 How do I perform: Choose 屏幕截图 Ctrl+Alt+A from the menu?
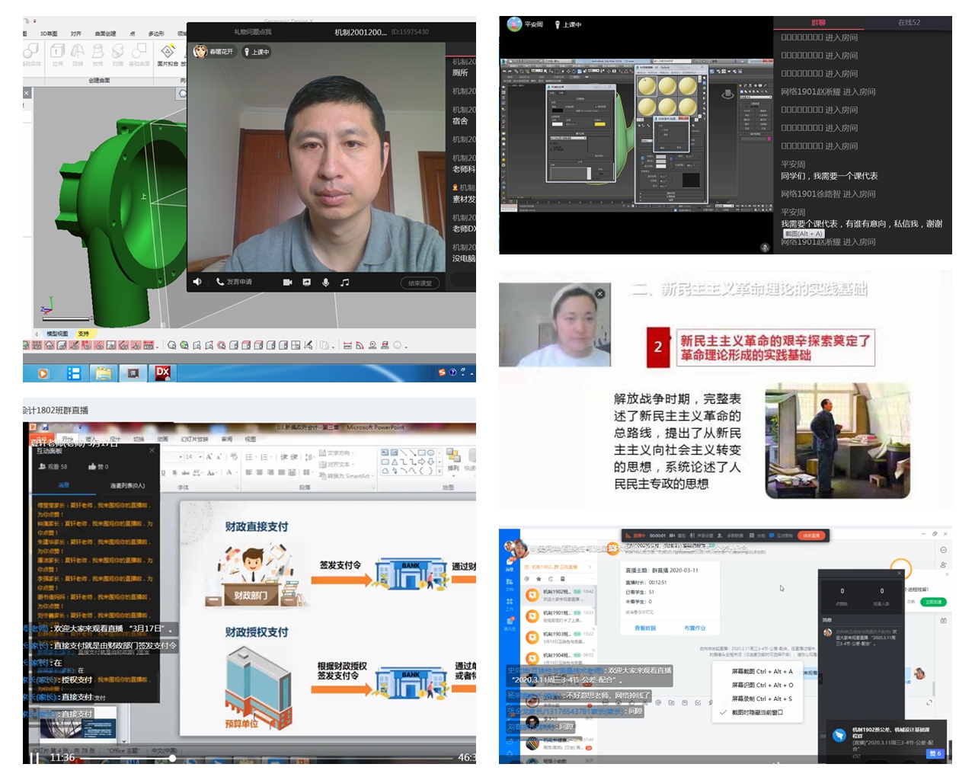(x=762, y=671)
